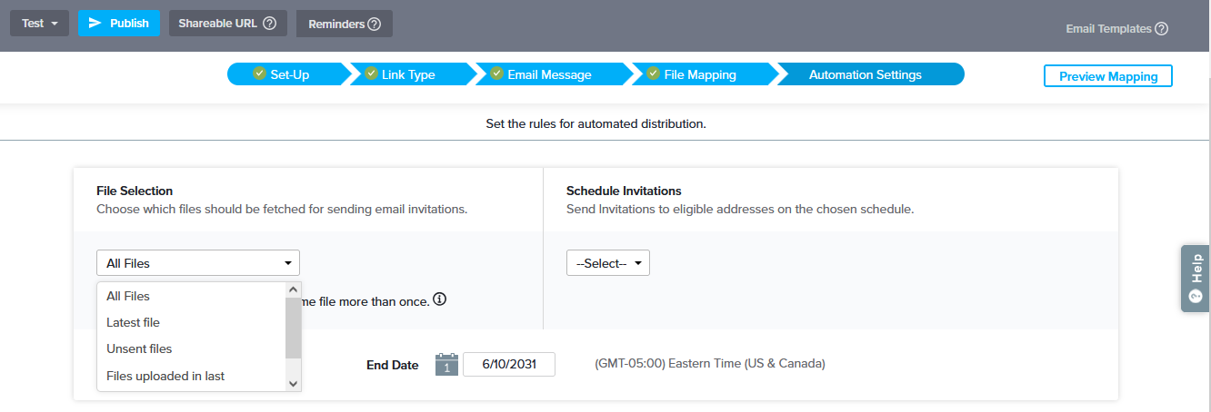Screen dimensions: 1211x412
Task: Click the Preview Mapping button
Action: pos(1107,76)
